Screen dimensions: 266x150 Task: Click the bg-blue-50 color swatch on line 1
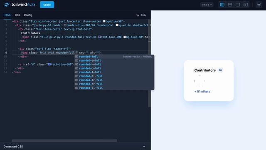(x=104, y=21)
